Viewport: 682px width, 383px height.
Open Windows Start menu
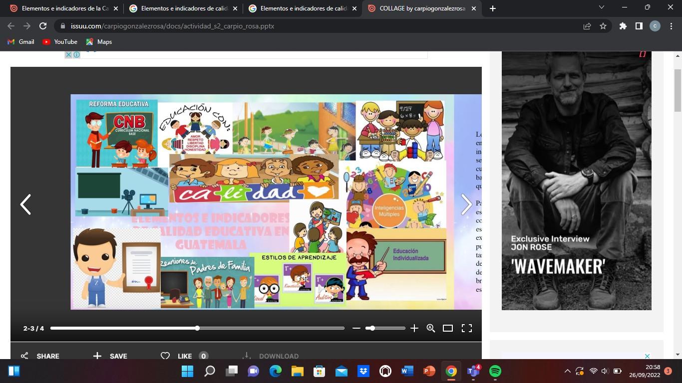tap(187, 371)
